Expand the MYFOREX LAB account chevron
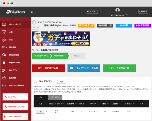This screenshot has height=121, width=152. (x=127, y=15)
